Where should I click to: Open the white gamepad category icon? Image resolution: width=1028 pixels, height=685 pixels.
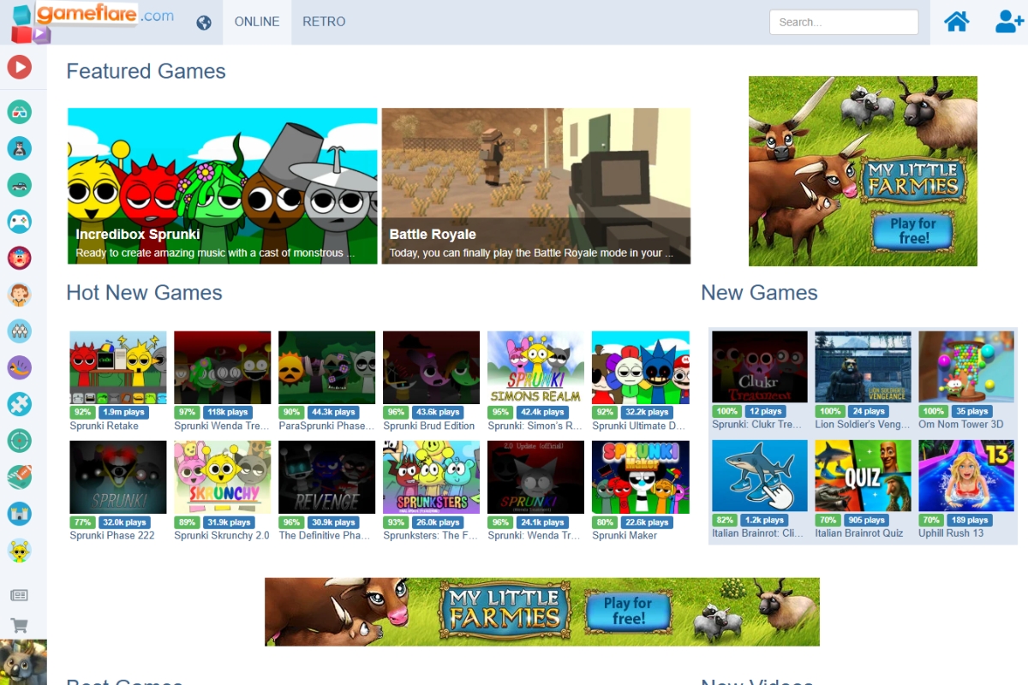pos(19,222)
